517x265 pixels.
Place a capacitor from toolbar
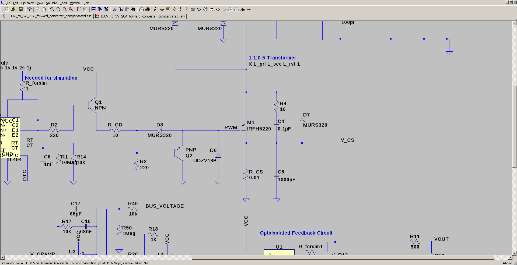[181, 9]
